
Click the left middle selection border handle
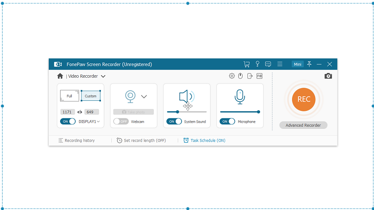(3, 106)
